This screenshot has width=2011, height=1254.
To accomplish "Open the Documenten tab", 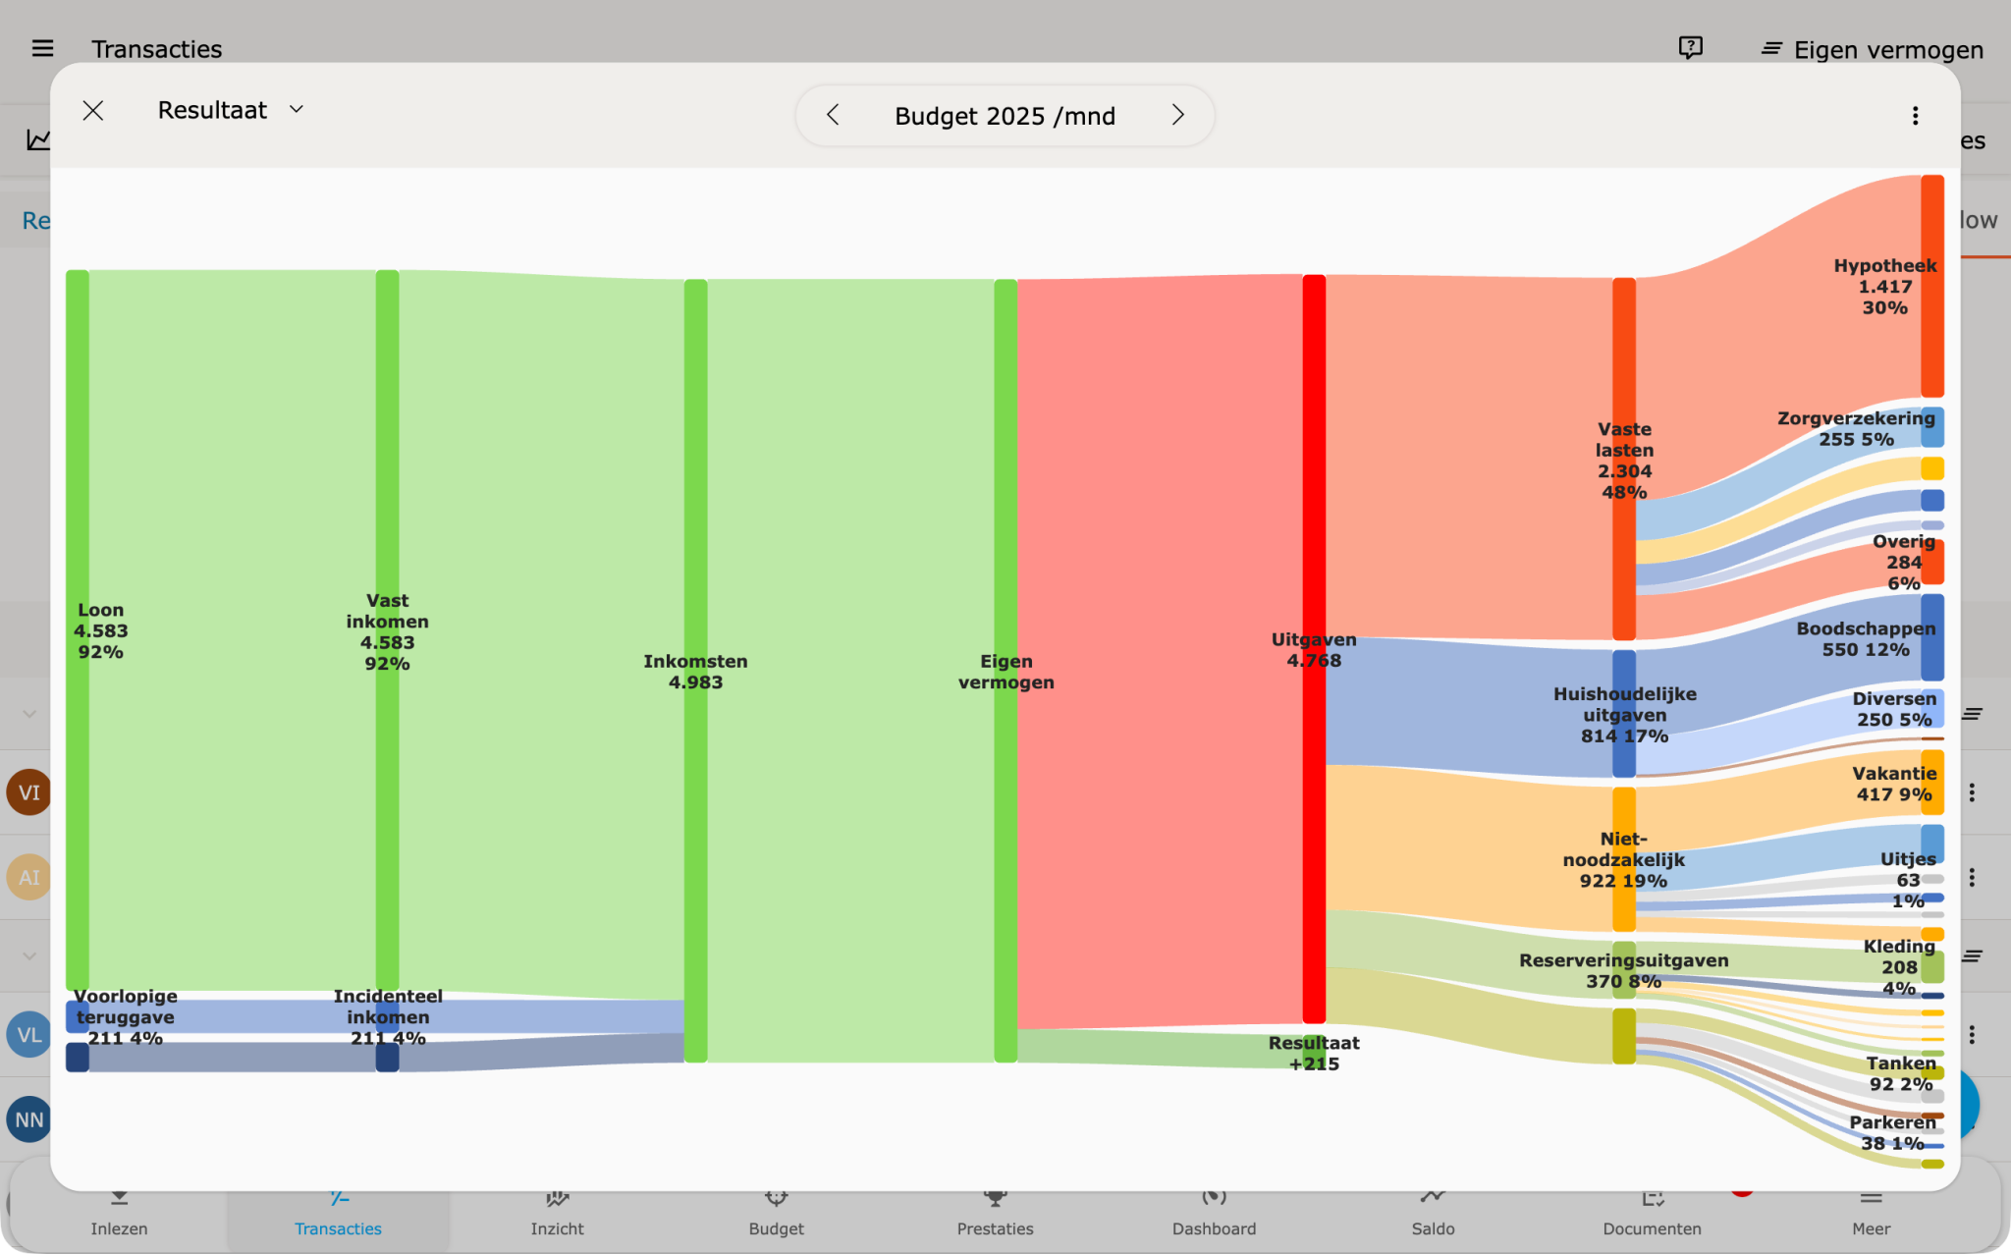I will [1652, 1215].
